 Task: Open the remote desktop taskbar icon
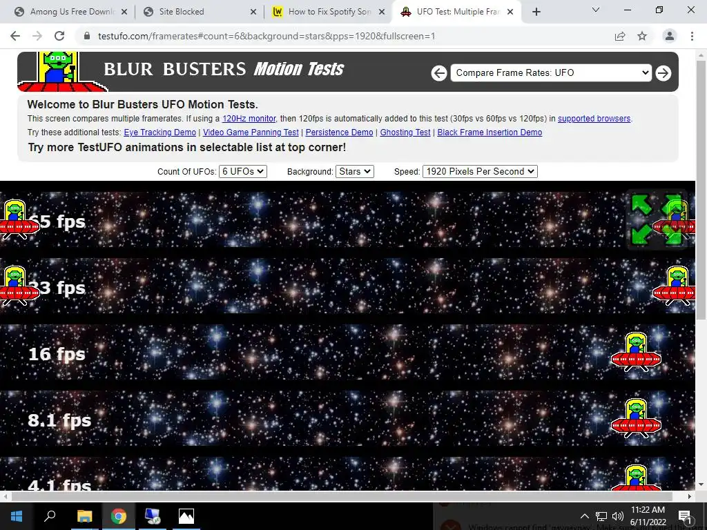[153, 516]
